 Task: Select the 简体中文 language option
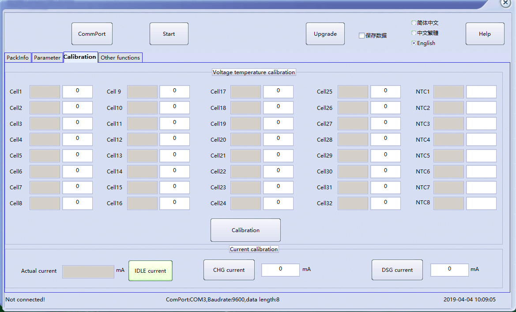point(414,23)
